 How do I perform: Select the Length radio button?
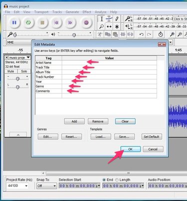point(117,180)
